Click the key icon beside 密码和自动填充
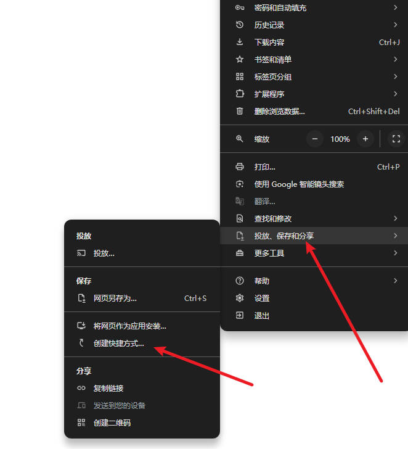 (x=240, y=8)
